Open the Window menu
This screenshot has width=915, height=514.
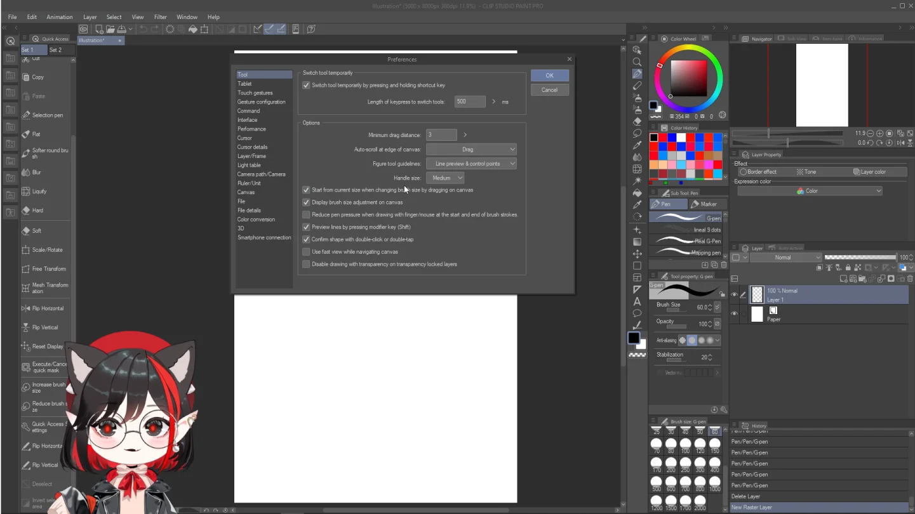[x=187, y=17]
